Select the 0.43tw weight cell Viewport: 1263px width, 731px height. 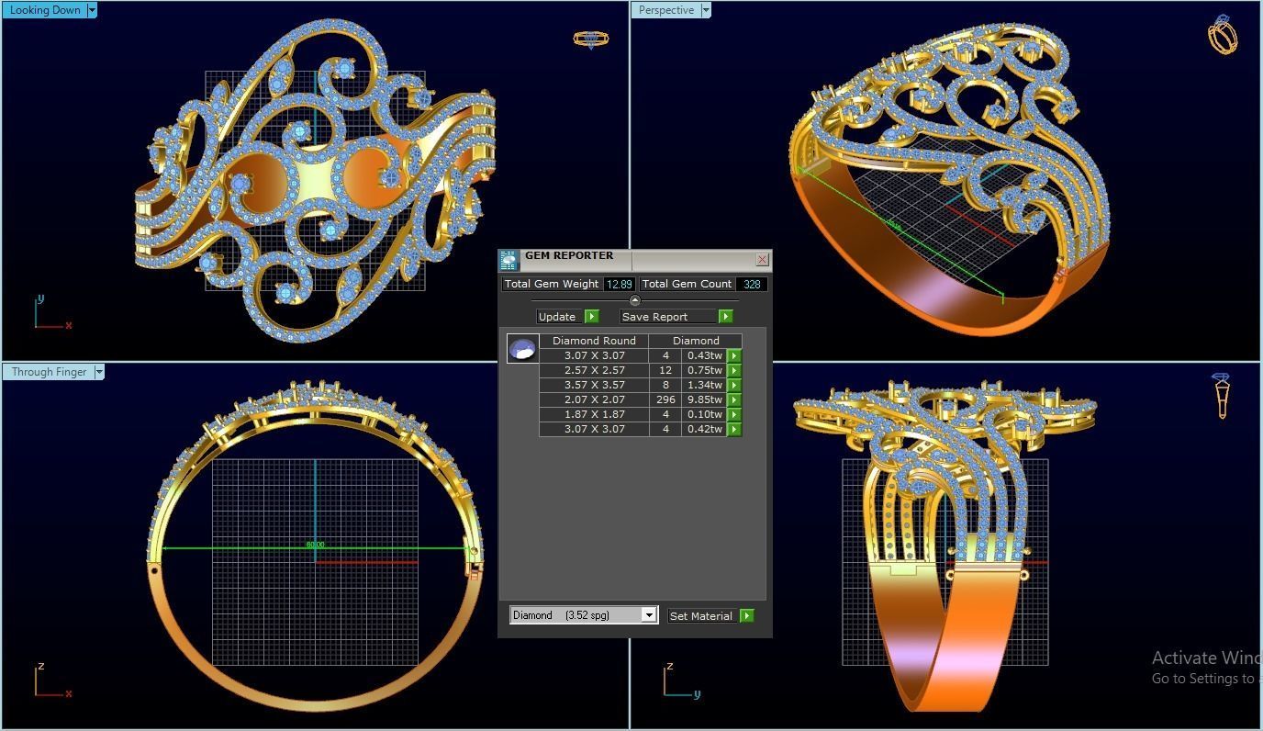click(705, 355)
